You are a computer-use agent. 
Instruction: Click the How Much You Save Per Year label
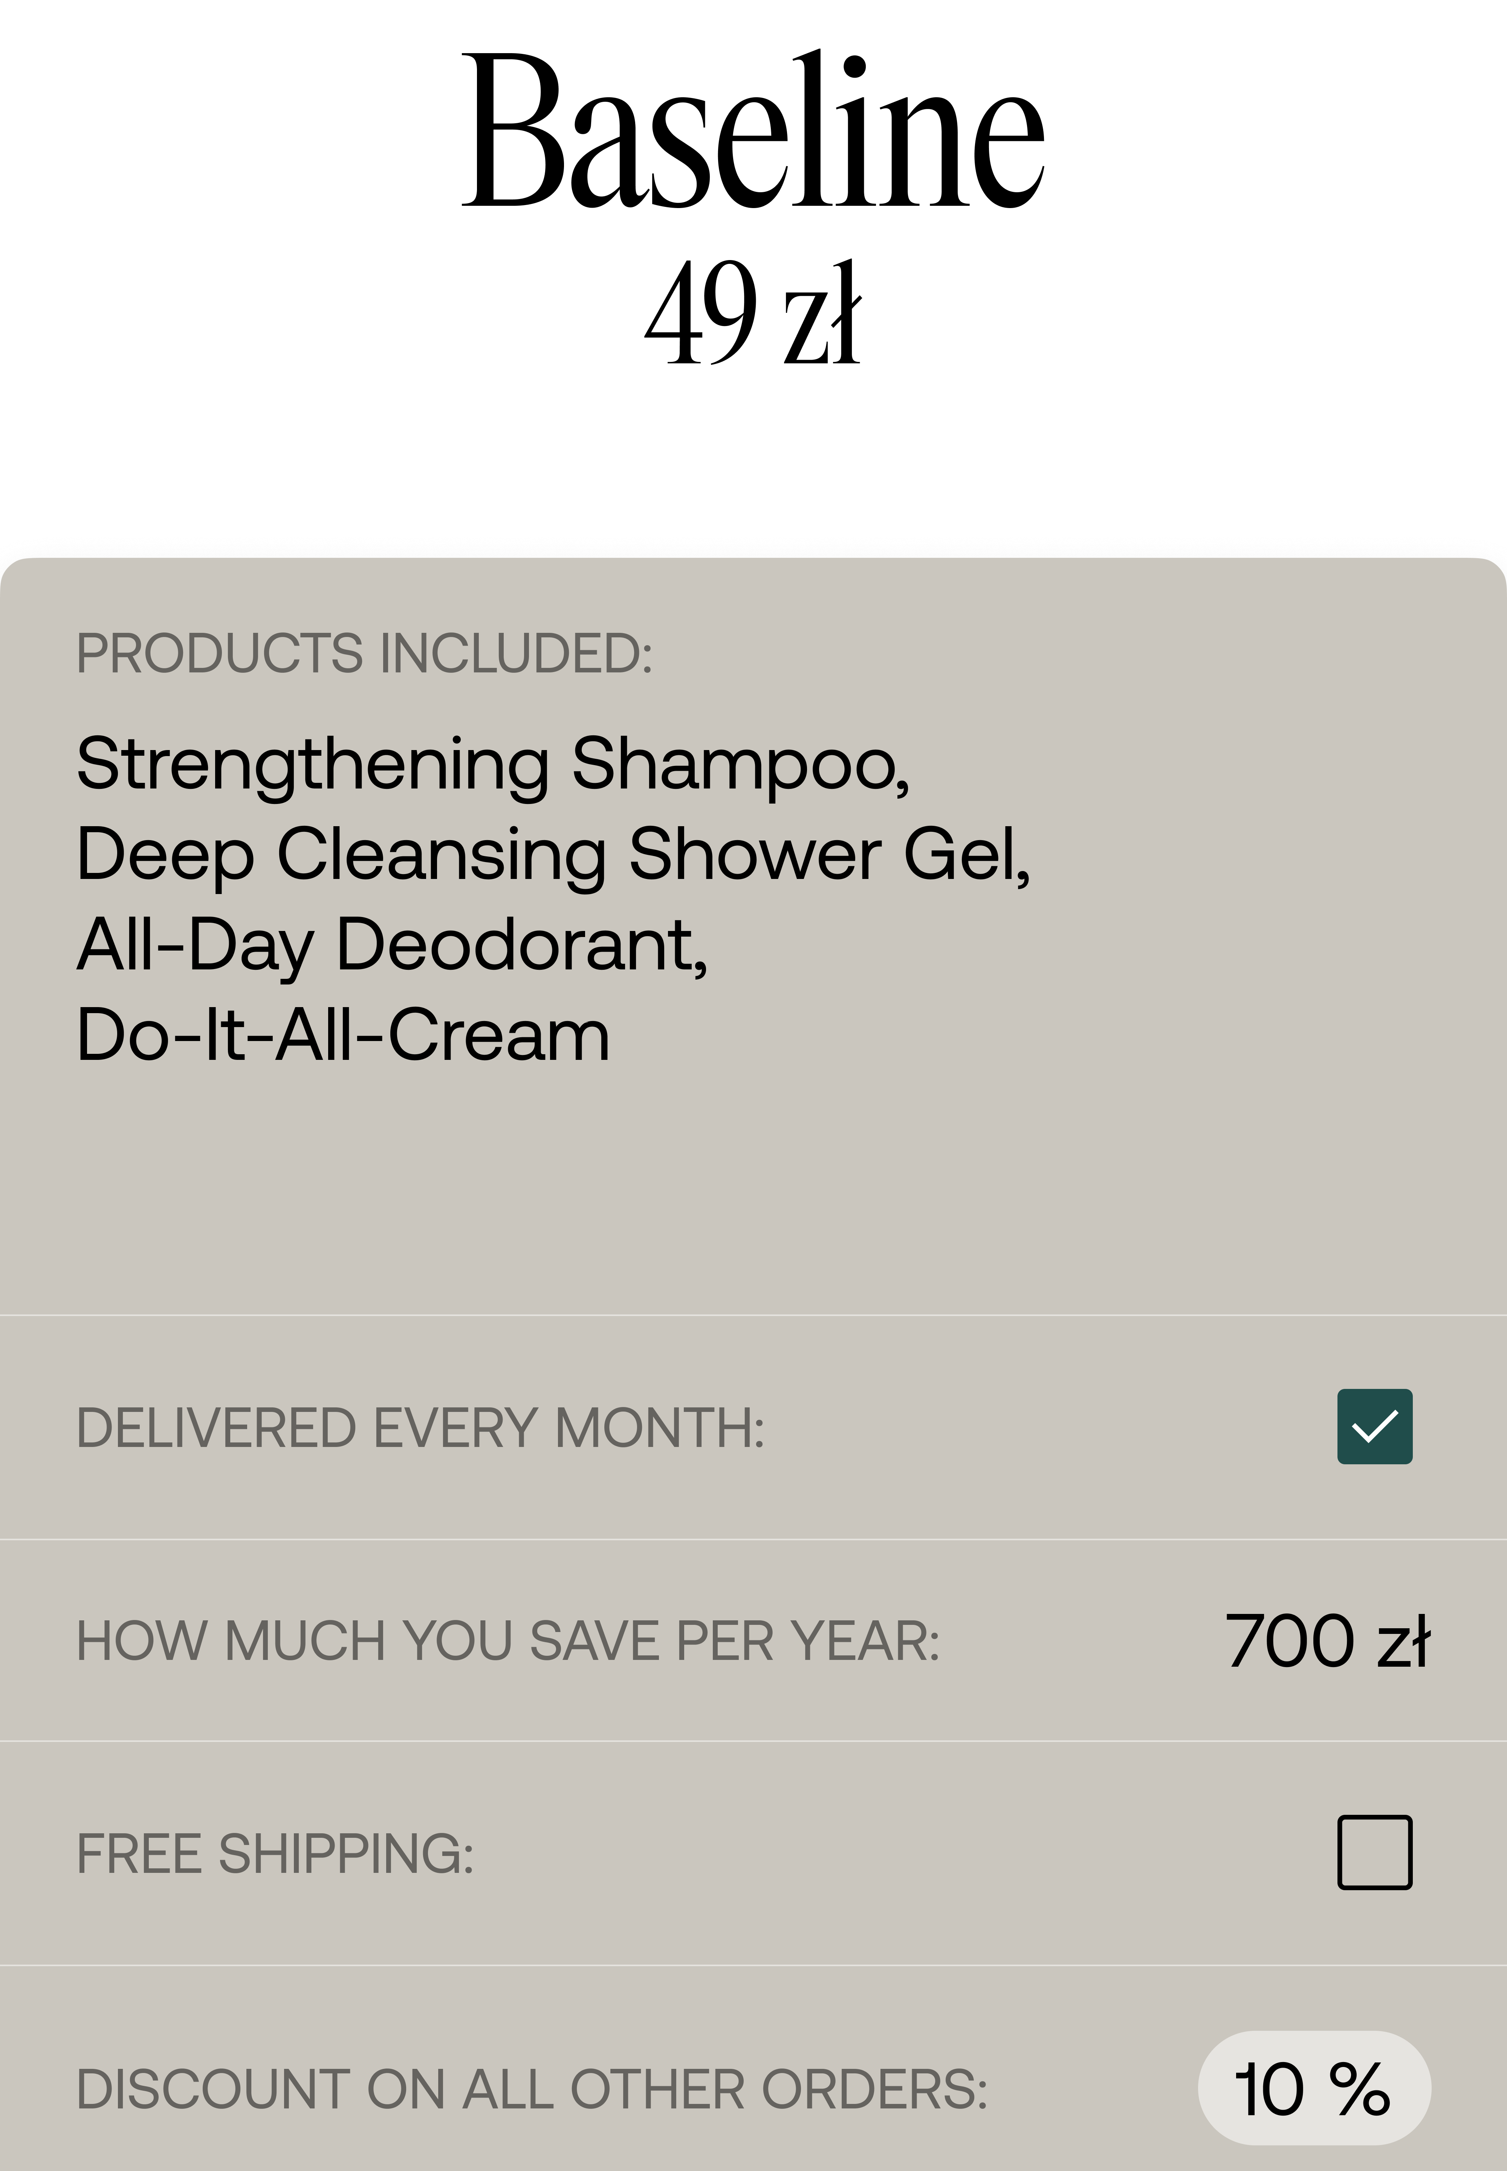tap(508, 1641)
